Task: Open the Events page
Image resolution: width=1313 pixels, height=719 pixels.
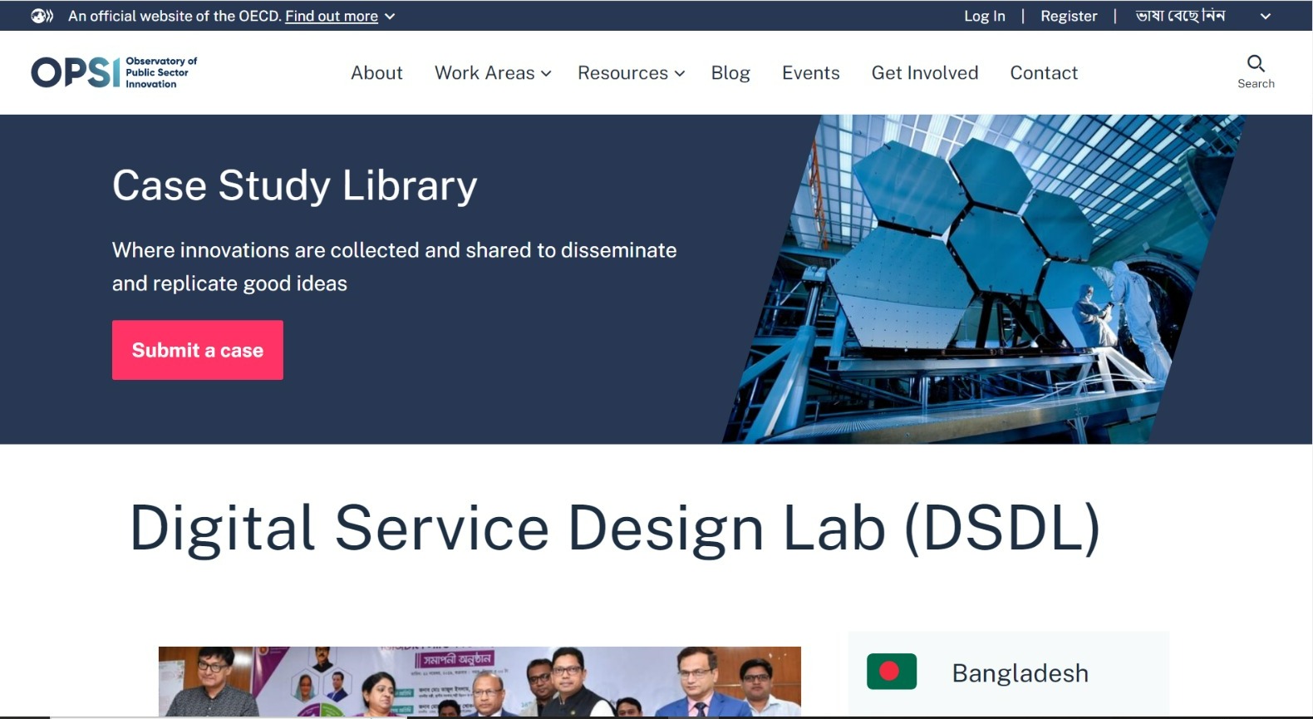Action: pyautogui.click(x=810, y=73)
